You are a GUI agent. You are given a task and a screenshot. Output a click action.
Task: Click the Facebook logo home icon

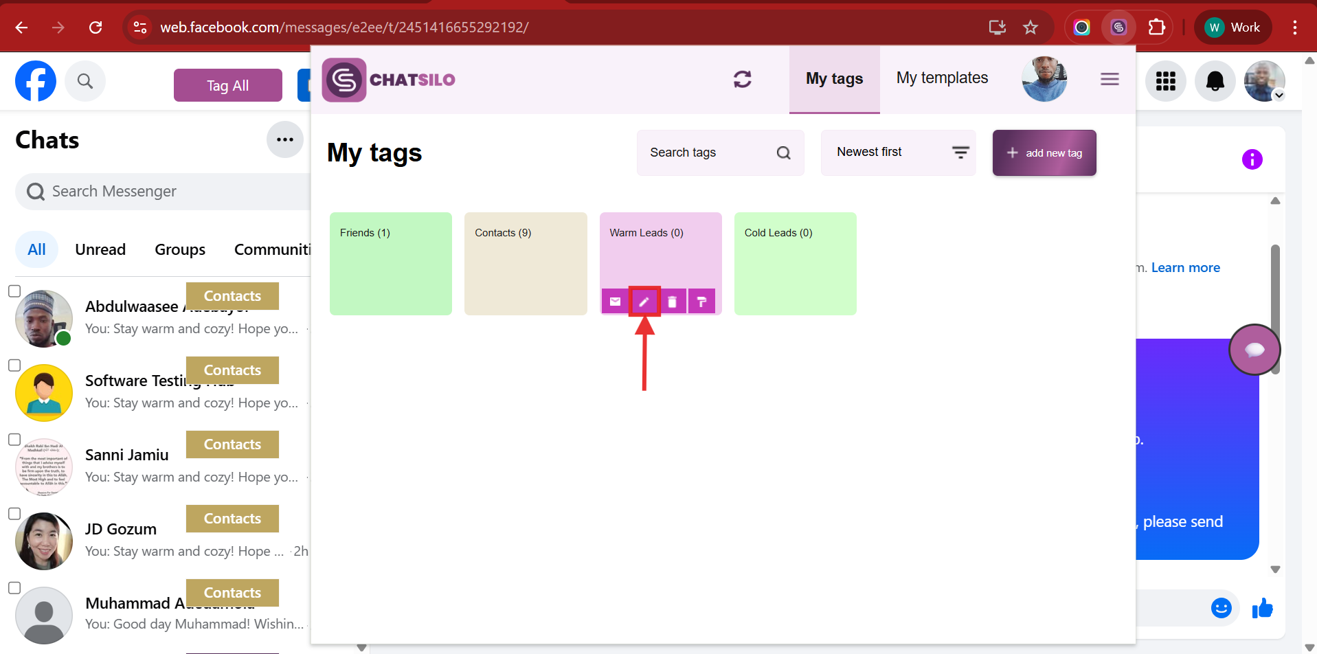tap(36, 81)
